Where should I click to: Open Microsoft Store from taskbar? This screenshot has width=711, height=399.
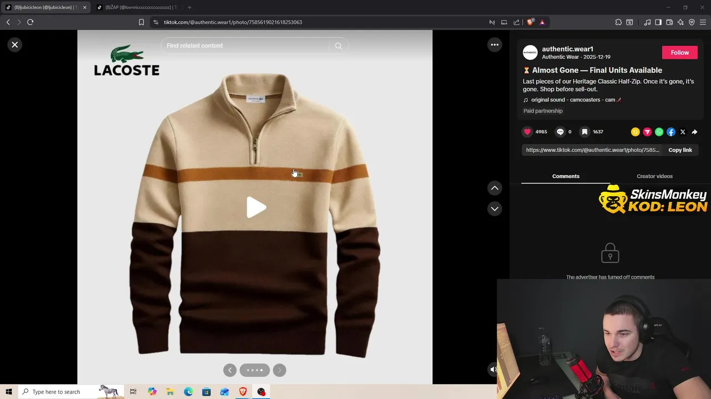[206, 392]
